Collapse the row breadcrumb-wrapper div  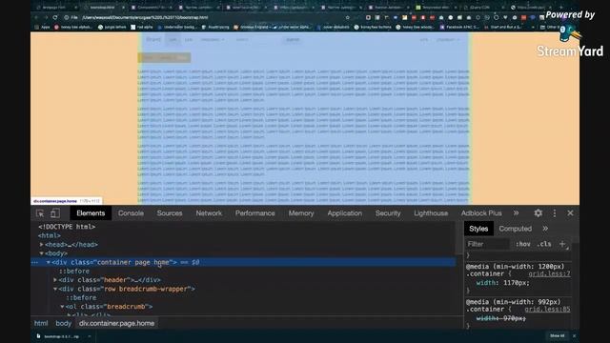[x=55, y=289]
